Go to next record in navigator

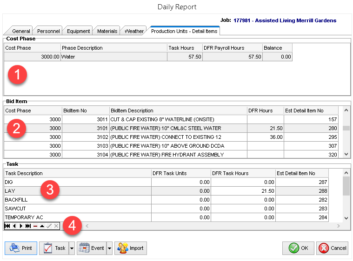pos(21,226)
